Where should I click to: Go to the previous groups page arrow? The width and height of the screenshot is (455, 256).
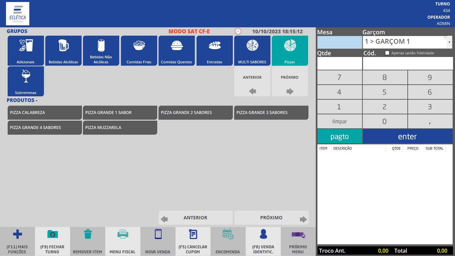[x=252, y=81]
